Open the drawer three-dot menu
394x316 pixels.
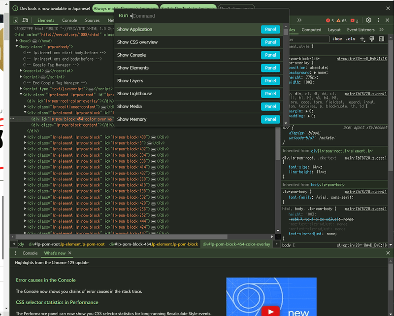click(15, 253)
